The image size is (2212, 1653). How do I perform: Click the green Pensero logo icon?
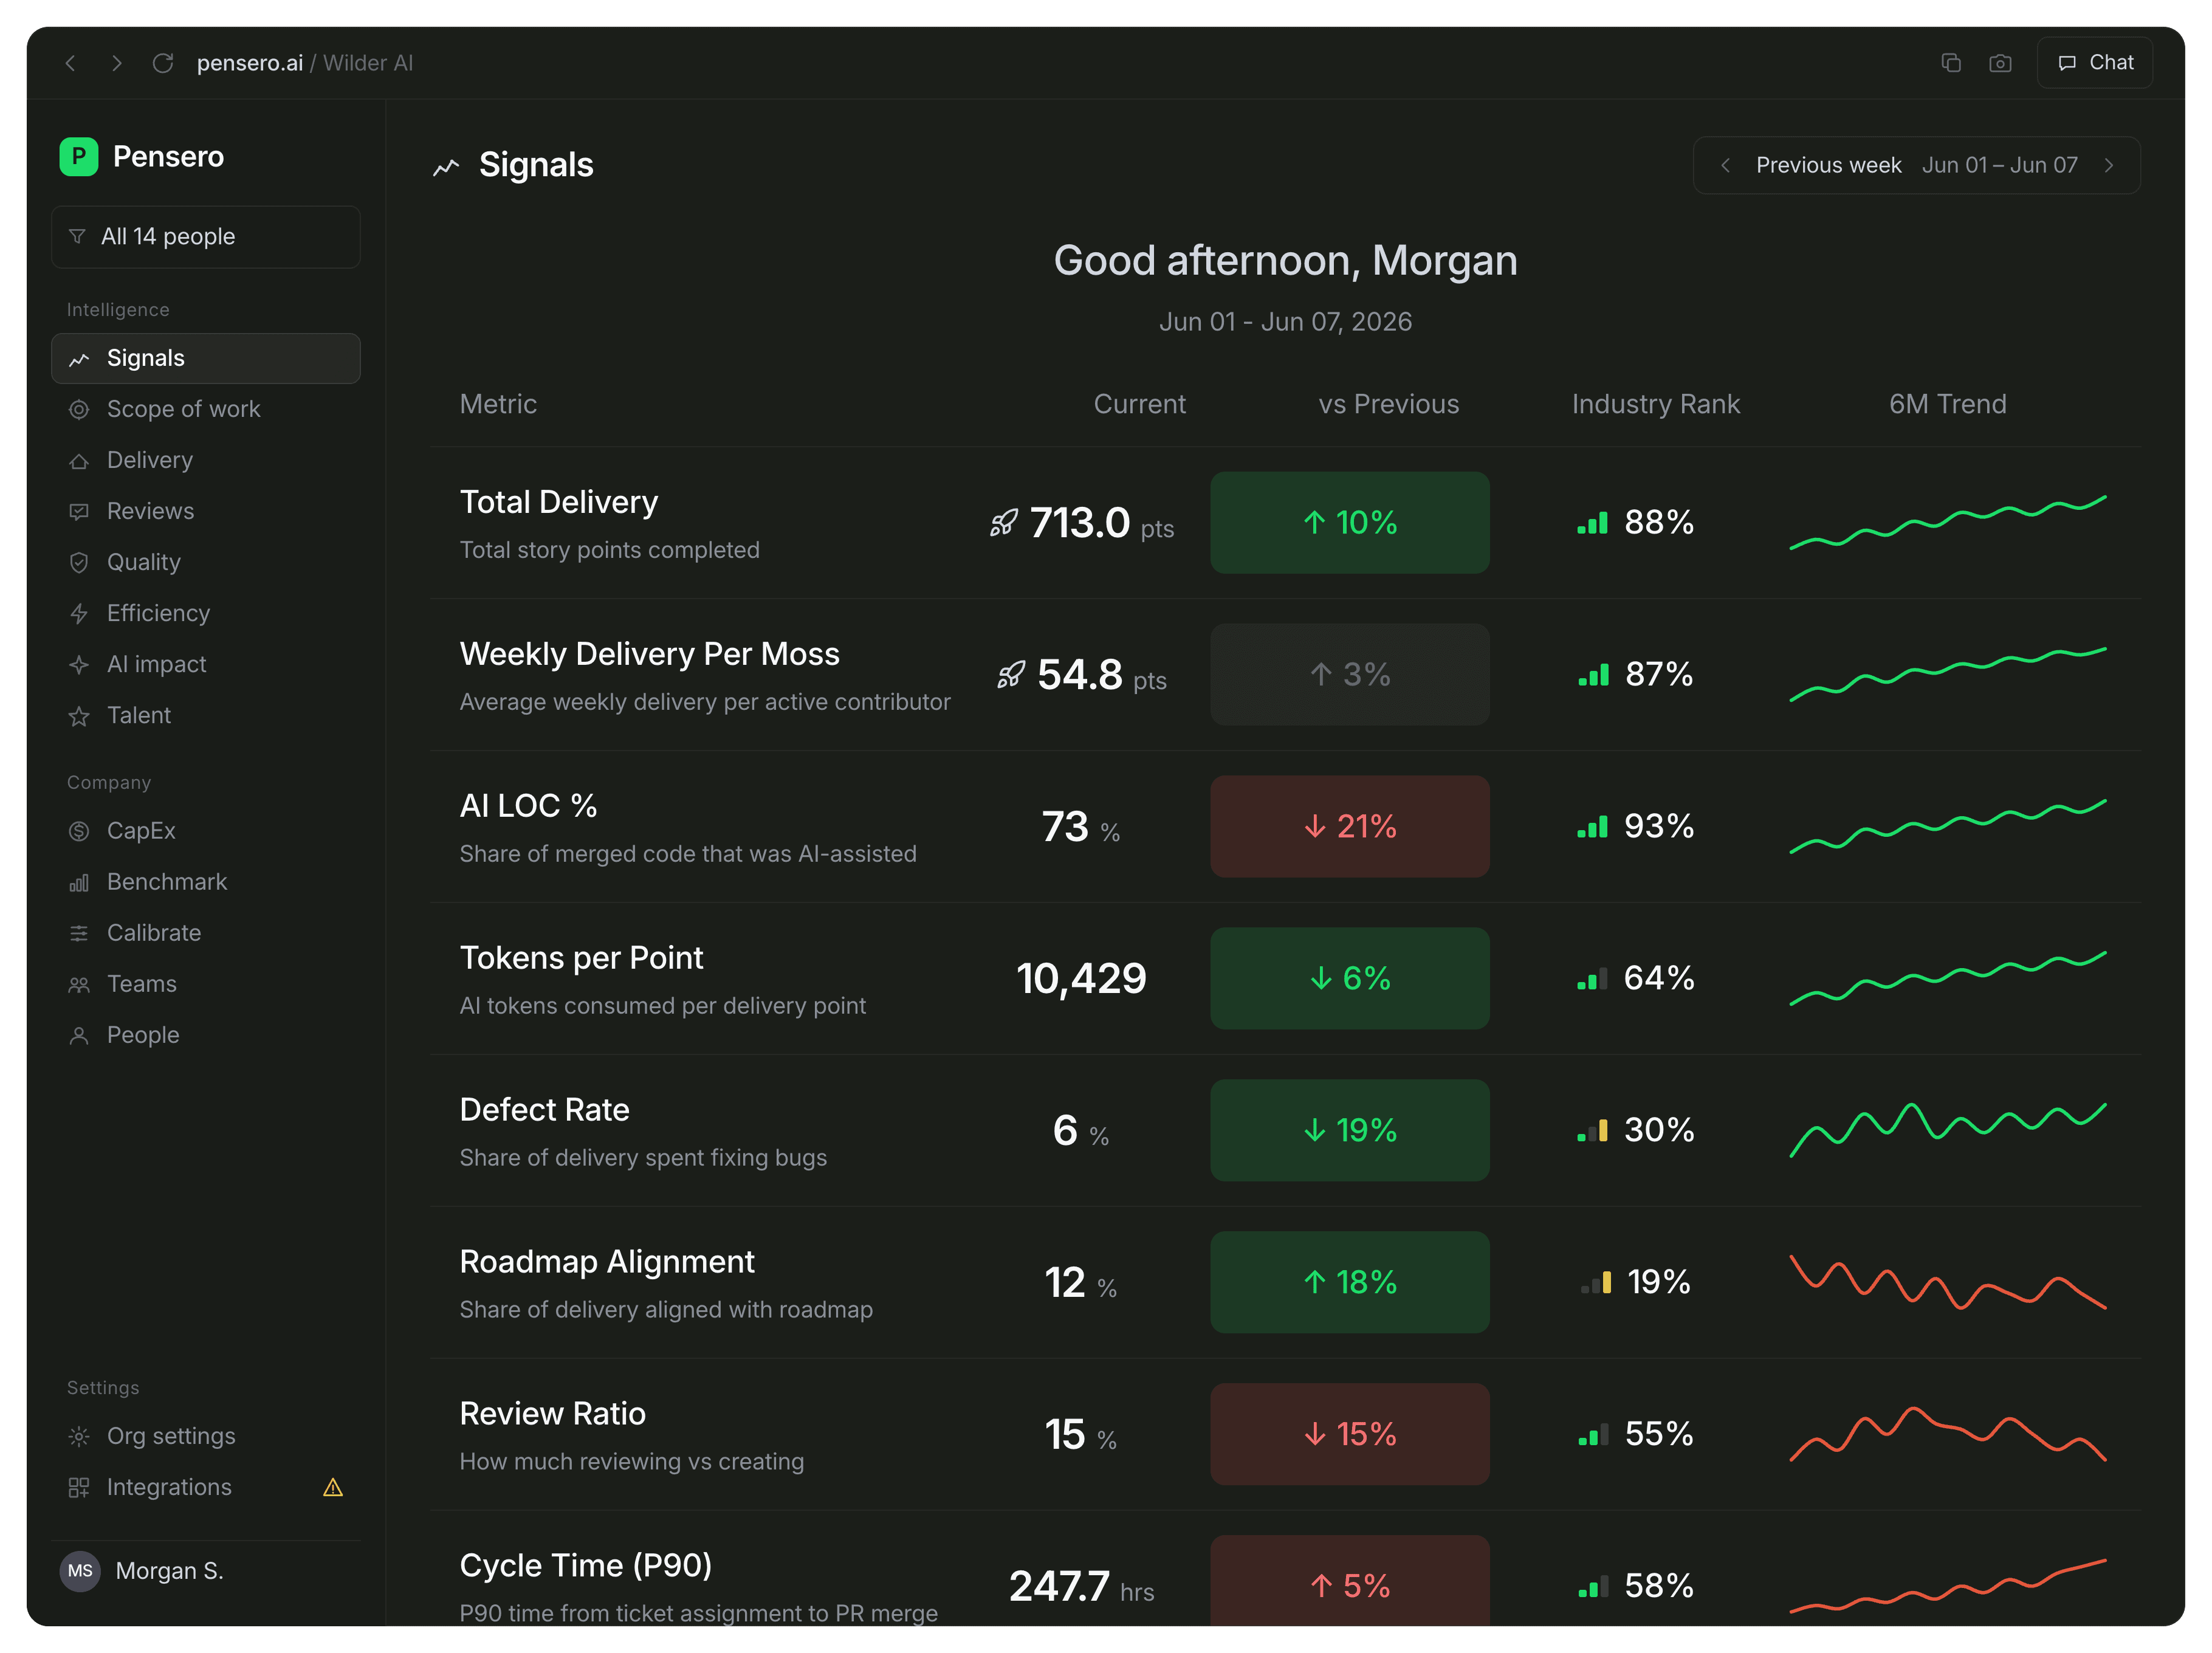click(79, 157)
